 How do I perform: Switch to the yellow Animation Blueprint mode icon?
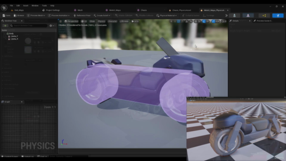264,16
